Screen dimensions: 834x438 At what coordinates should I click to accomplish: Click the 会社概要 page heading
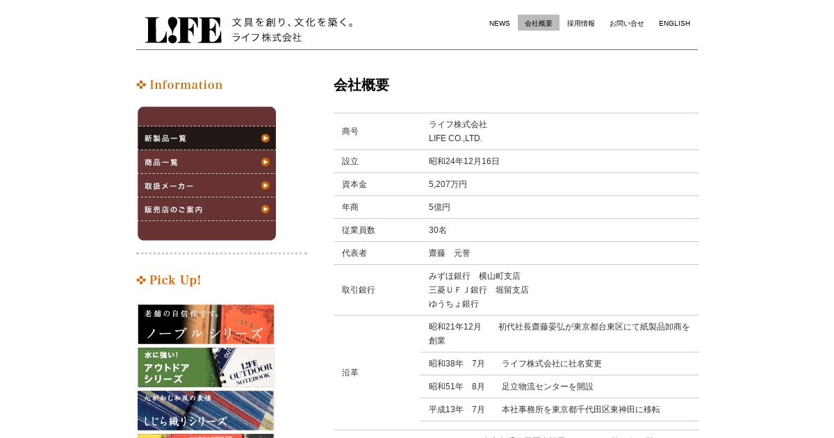pos(361,85)
